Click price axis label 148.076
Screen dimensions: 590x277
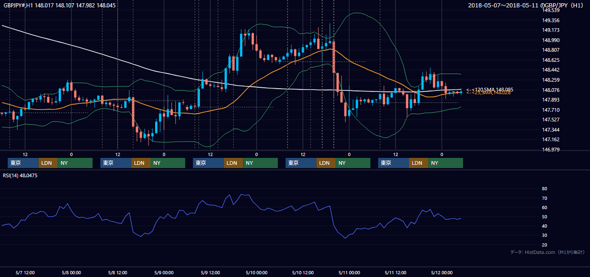click(x=550, y=90)
